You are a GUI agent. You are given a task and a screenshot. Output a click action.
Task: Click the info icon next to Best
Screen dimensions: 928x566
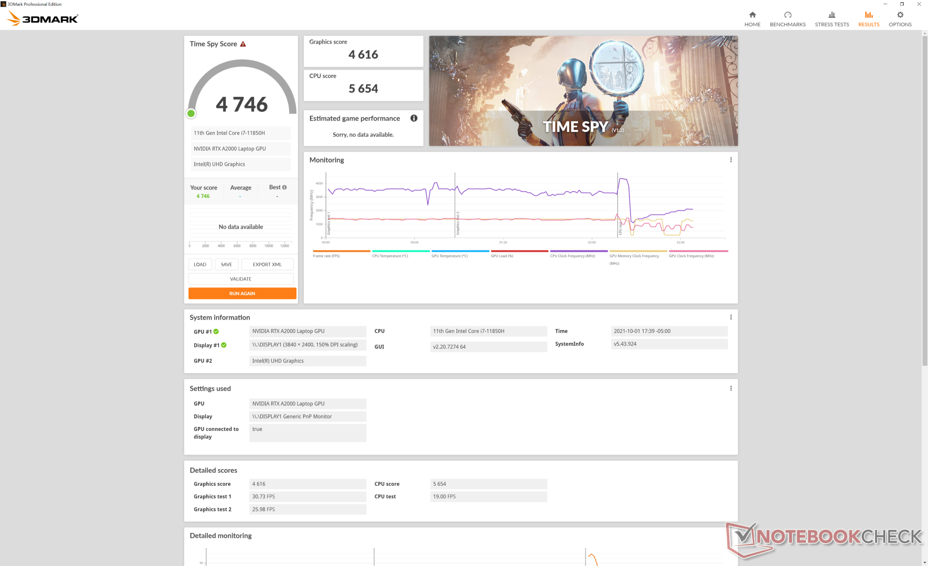coord(284,187)
